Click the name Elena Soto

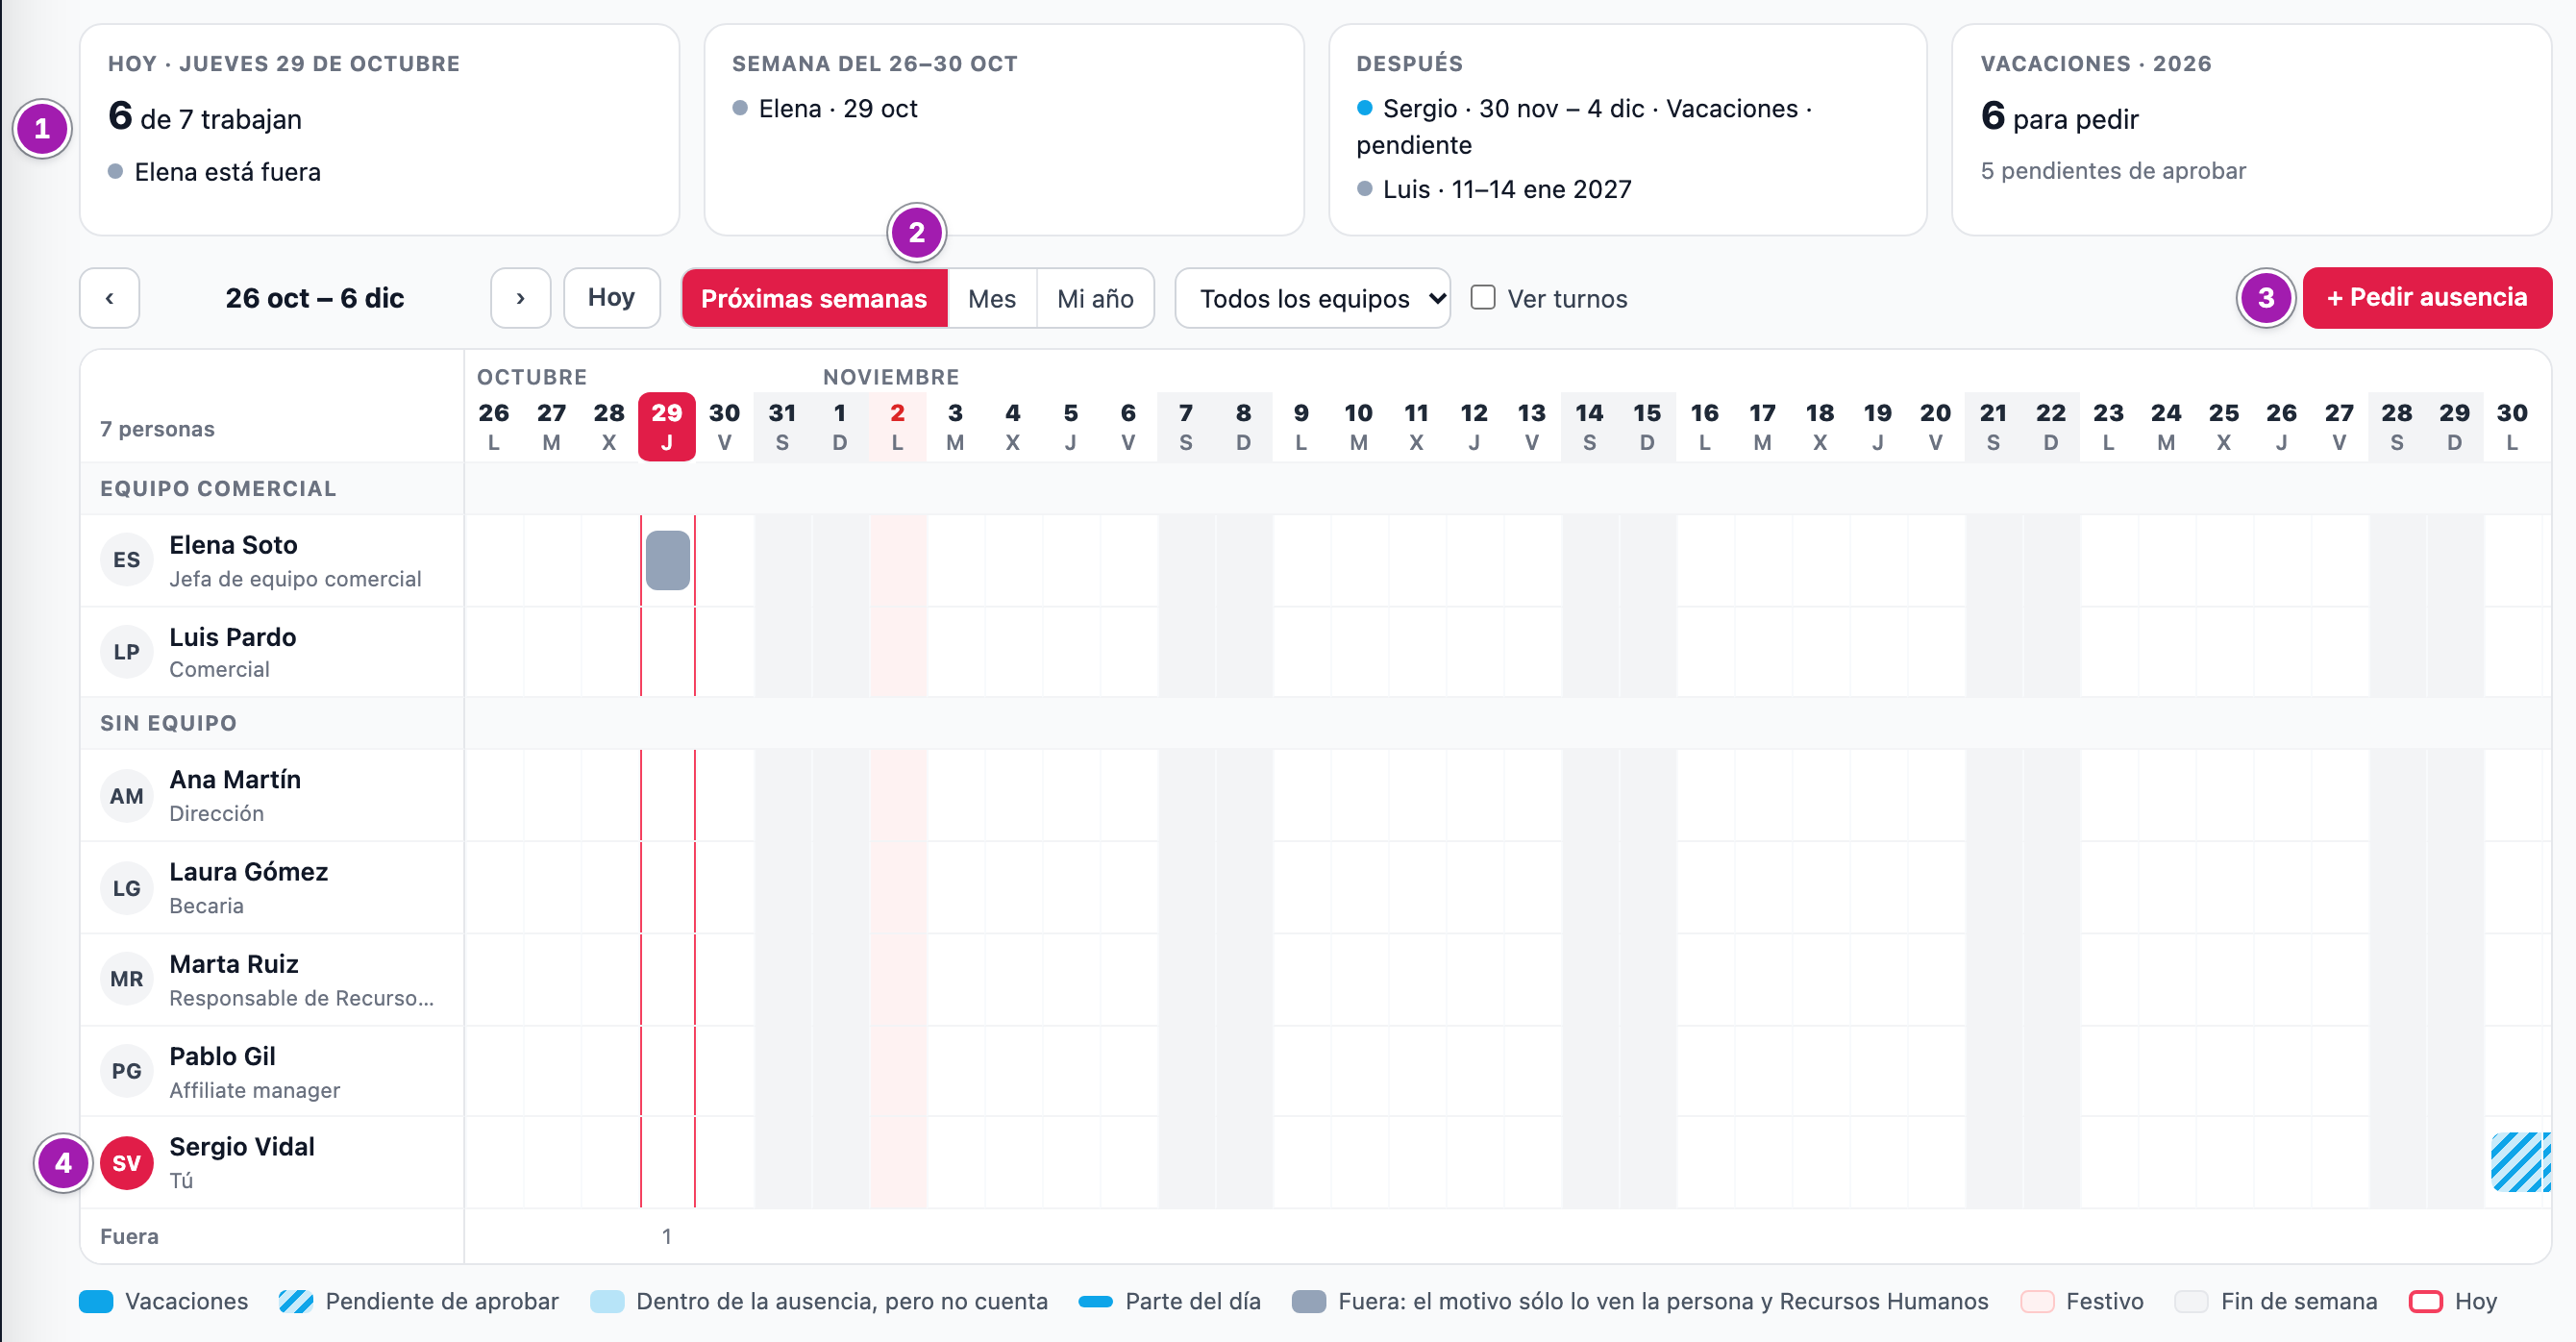coord(233,545)
